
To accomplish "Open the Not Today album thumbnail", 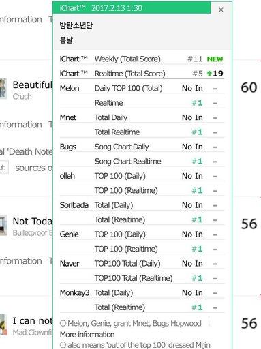I will (3, 225).
